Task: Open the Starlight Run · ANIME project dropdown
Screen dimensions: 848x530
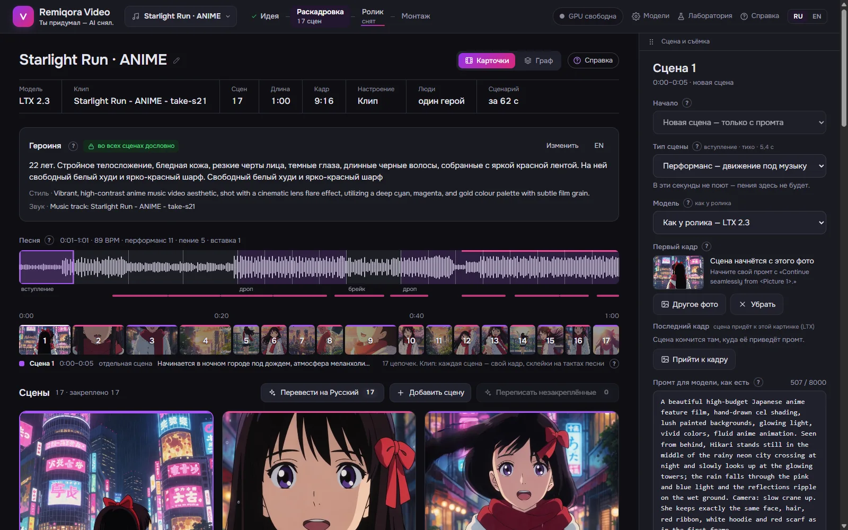Action: 181,16
